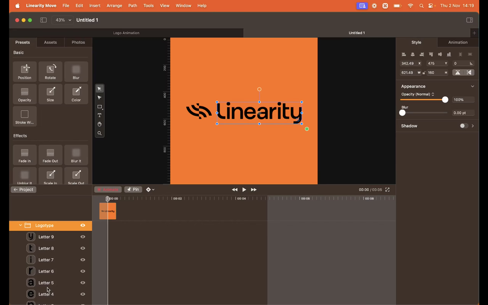Choose the Rectangle shape tool
488x305 pixels.
[x=100, y=107]
